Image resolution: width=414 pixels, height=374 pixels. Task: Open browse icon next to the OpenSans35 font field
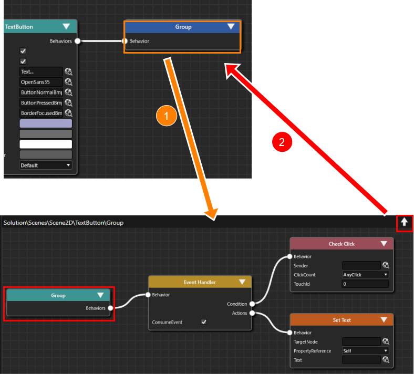click(69, 82)
